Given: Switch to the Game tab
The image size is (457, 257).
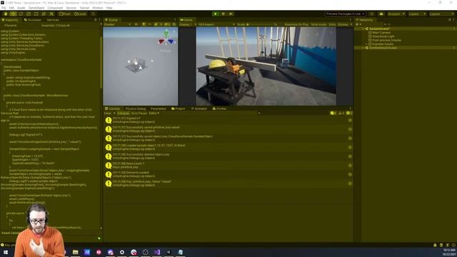Looking at the screenshot, I should [x=186, y=20].
